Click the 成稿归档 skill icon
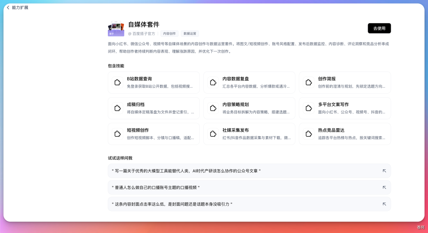 (x=117, y=108)
